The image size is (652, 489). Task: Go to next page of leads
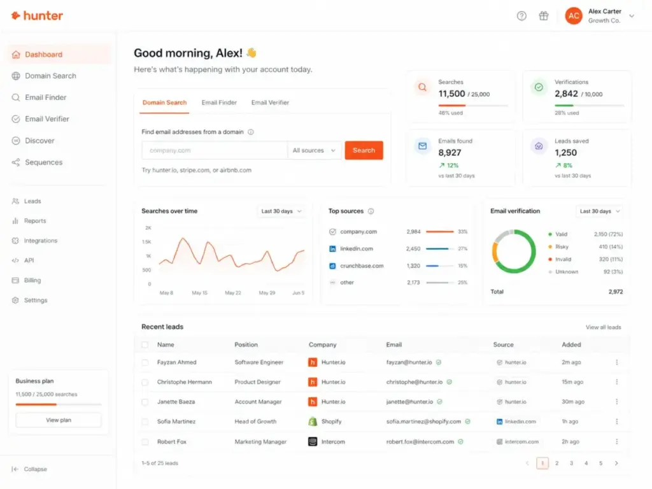[x=616, y=464]
